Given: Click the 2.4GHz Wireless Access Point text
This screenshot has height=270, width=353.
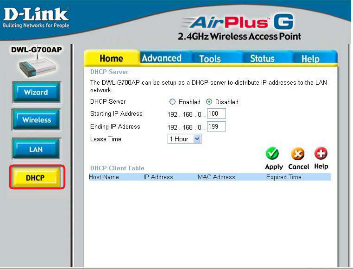Looking at the screenshot, I should click(239, 36).
